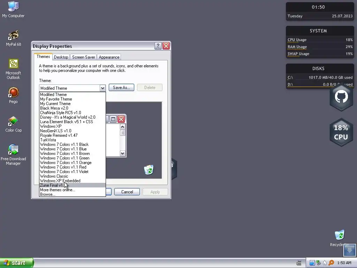The height and width of the screenshot is (268, 357).
Task: Click the Delete button
Action: click(150, 88)
